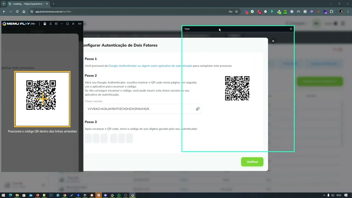Click the QR code image in the dialog
352x198 pixels.
(237, 88)
